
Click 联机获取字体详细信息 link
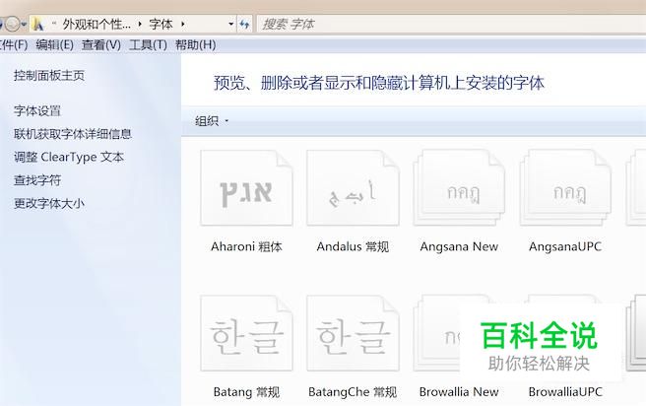tap(73, 134)
